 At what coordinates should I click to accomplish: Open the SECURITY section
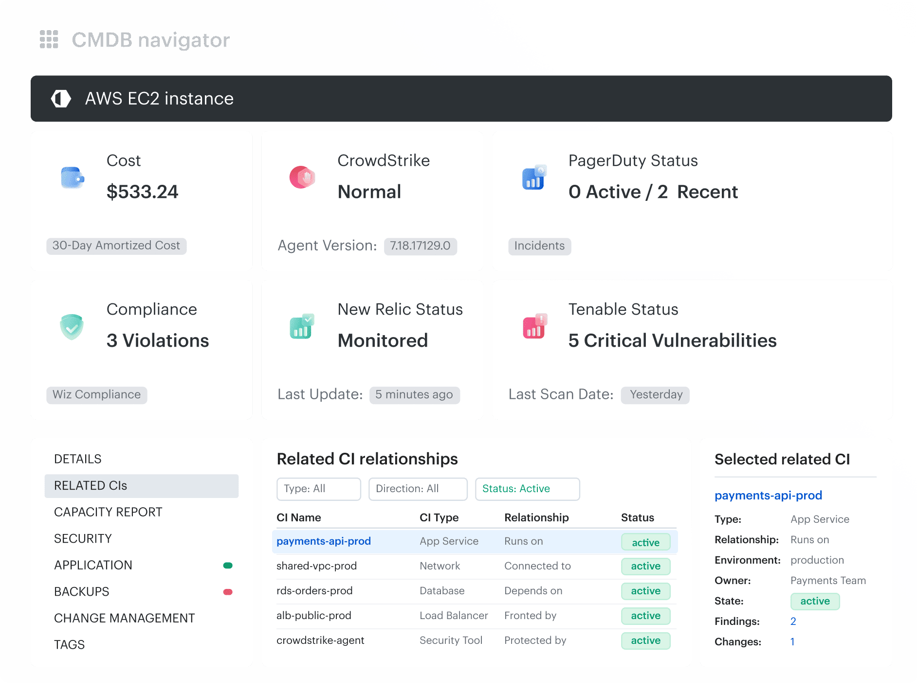point(83,539)
